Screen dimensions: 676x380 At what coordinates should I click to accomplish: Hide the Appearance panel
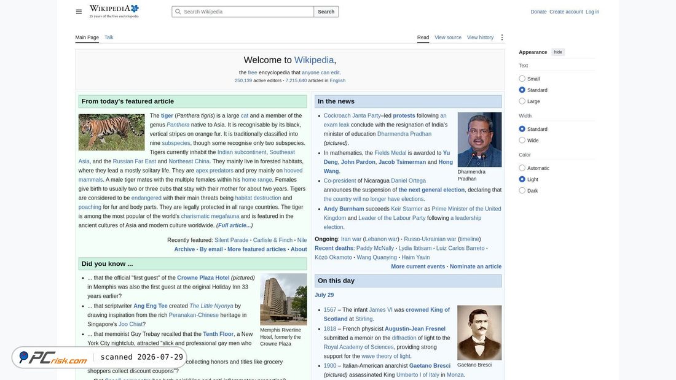(558, 52)
